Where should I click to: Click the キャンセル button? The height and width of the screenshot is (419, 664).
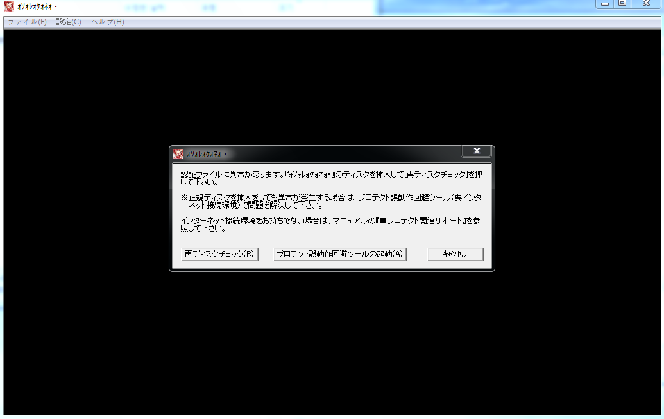455,254
